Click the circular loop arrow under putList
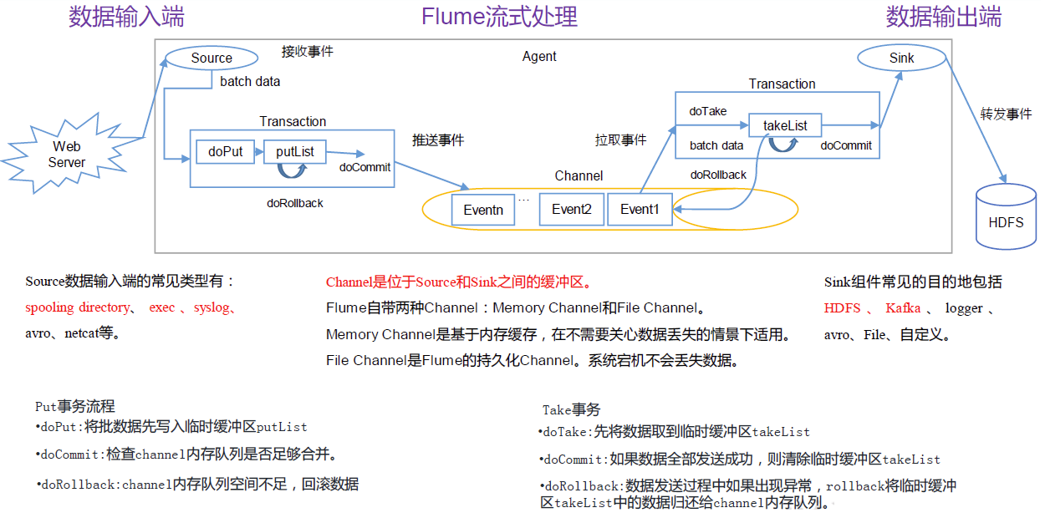The image size is (1045, 518). pos(292,170)
